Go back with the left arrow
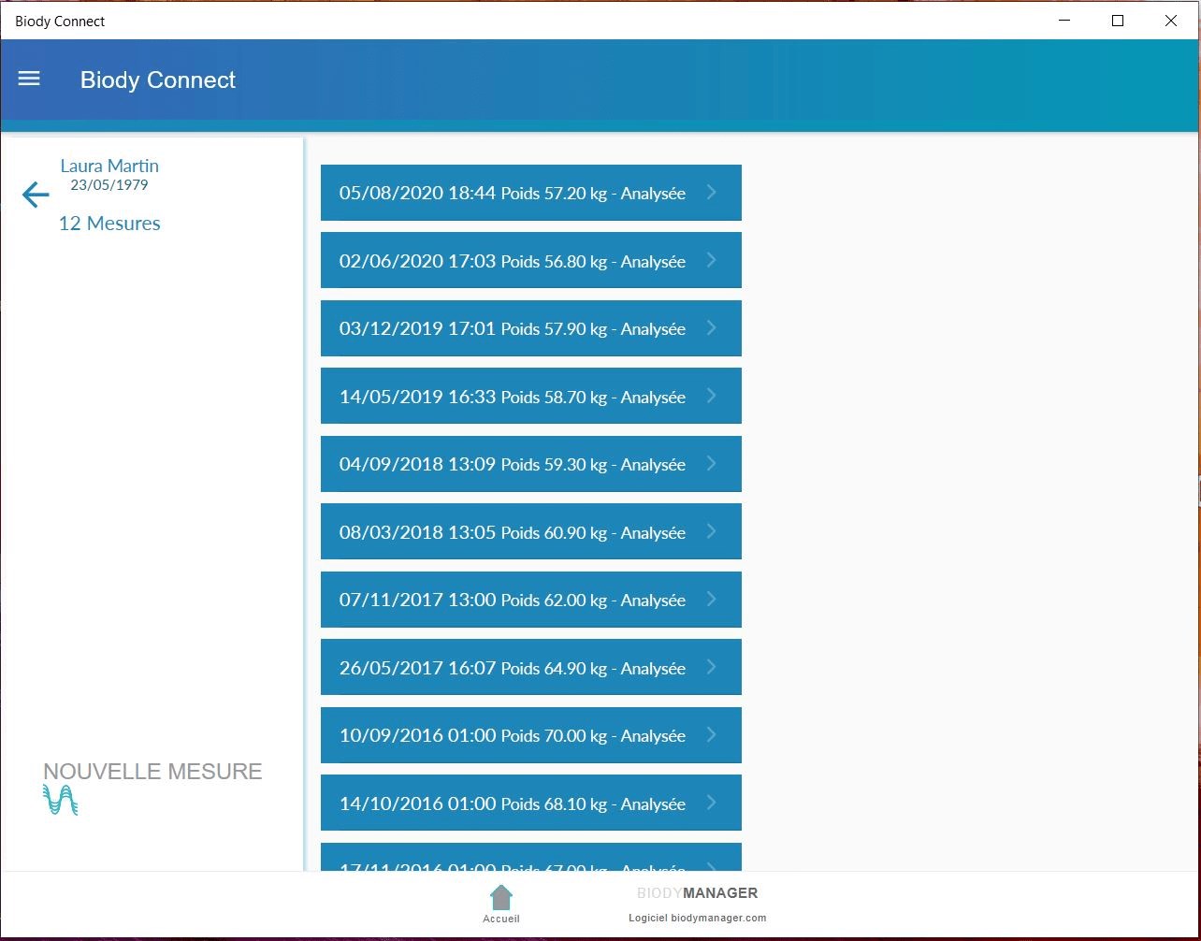The image size is (1201, 941). click(36, 195)
